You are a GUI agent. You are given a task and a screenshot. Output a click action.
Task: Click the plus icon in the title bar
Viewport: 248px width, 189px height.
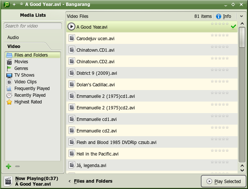click(x=14, y=4)
